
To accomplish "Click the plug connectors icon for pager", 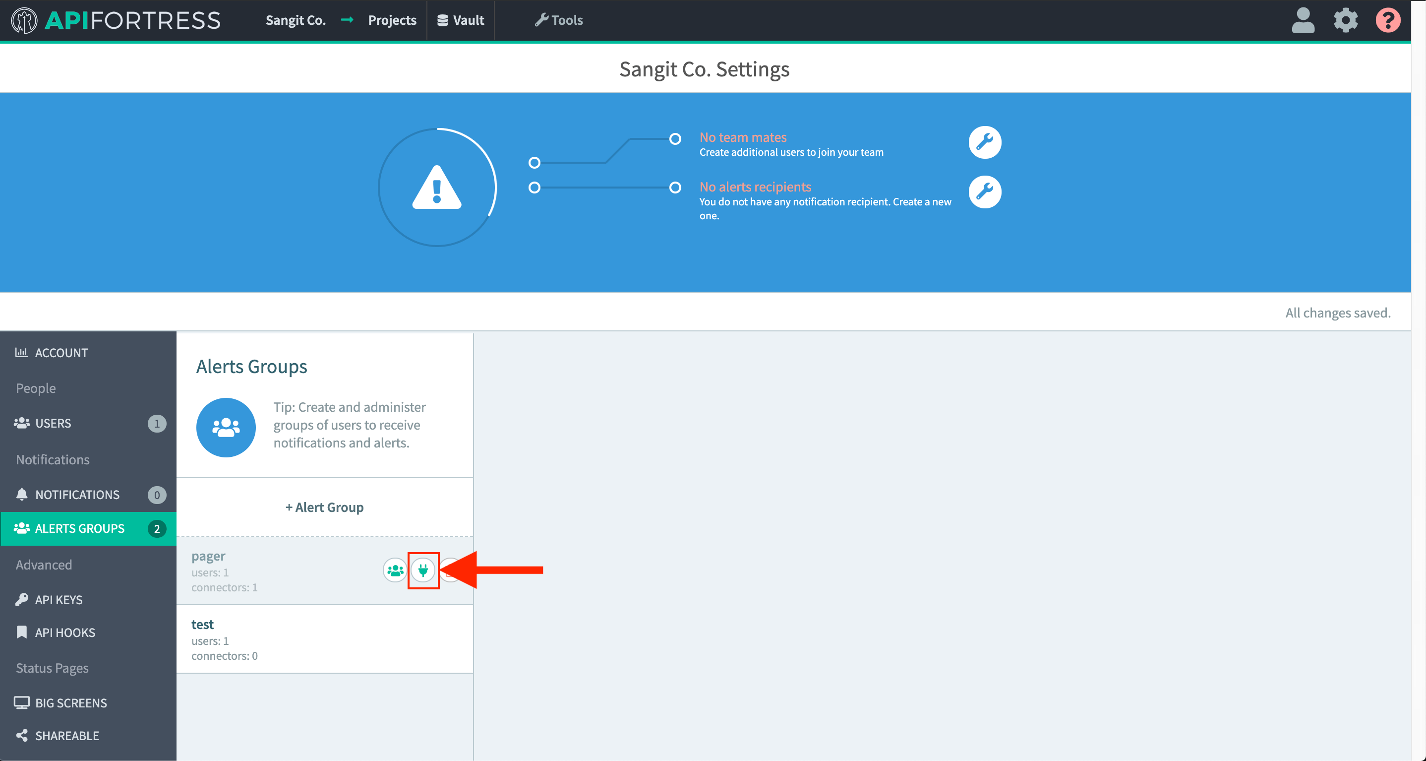I will pyautogui.click(x=423, y=570).
